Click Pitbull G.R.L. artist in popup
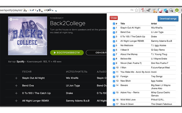This screenshot has height=113, width=182. 158,100
